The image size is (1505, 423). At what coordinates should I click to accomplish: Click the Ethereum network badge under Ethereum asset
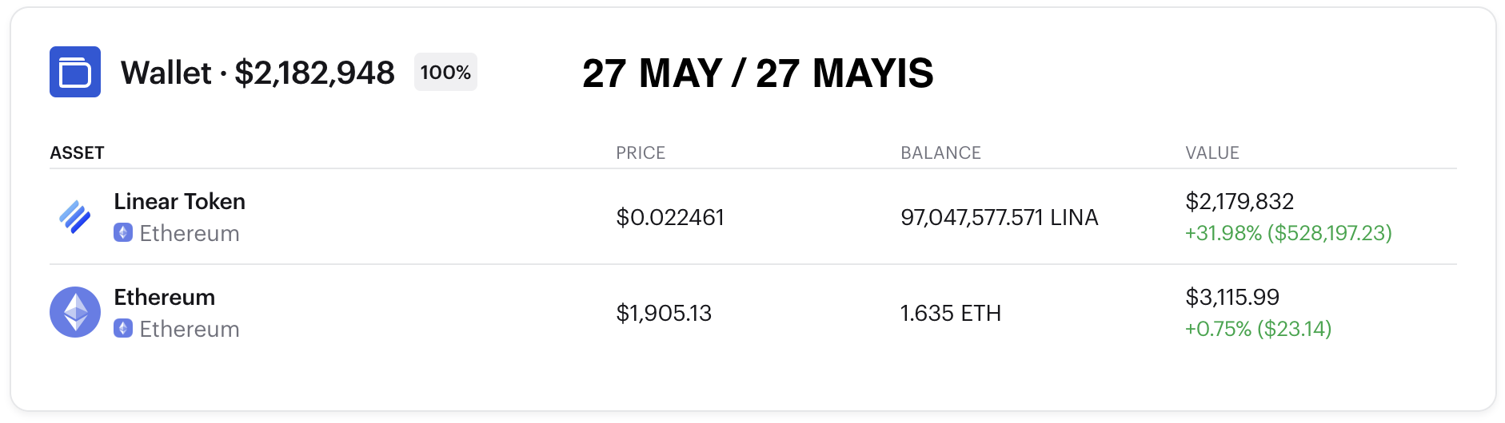[123, 329]
